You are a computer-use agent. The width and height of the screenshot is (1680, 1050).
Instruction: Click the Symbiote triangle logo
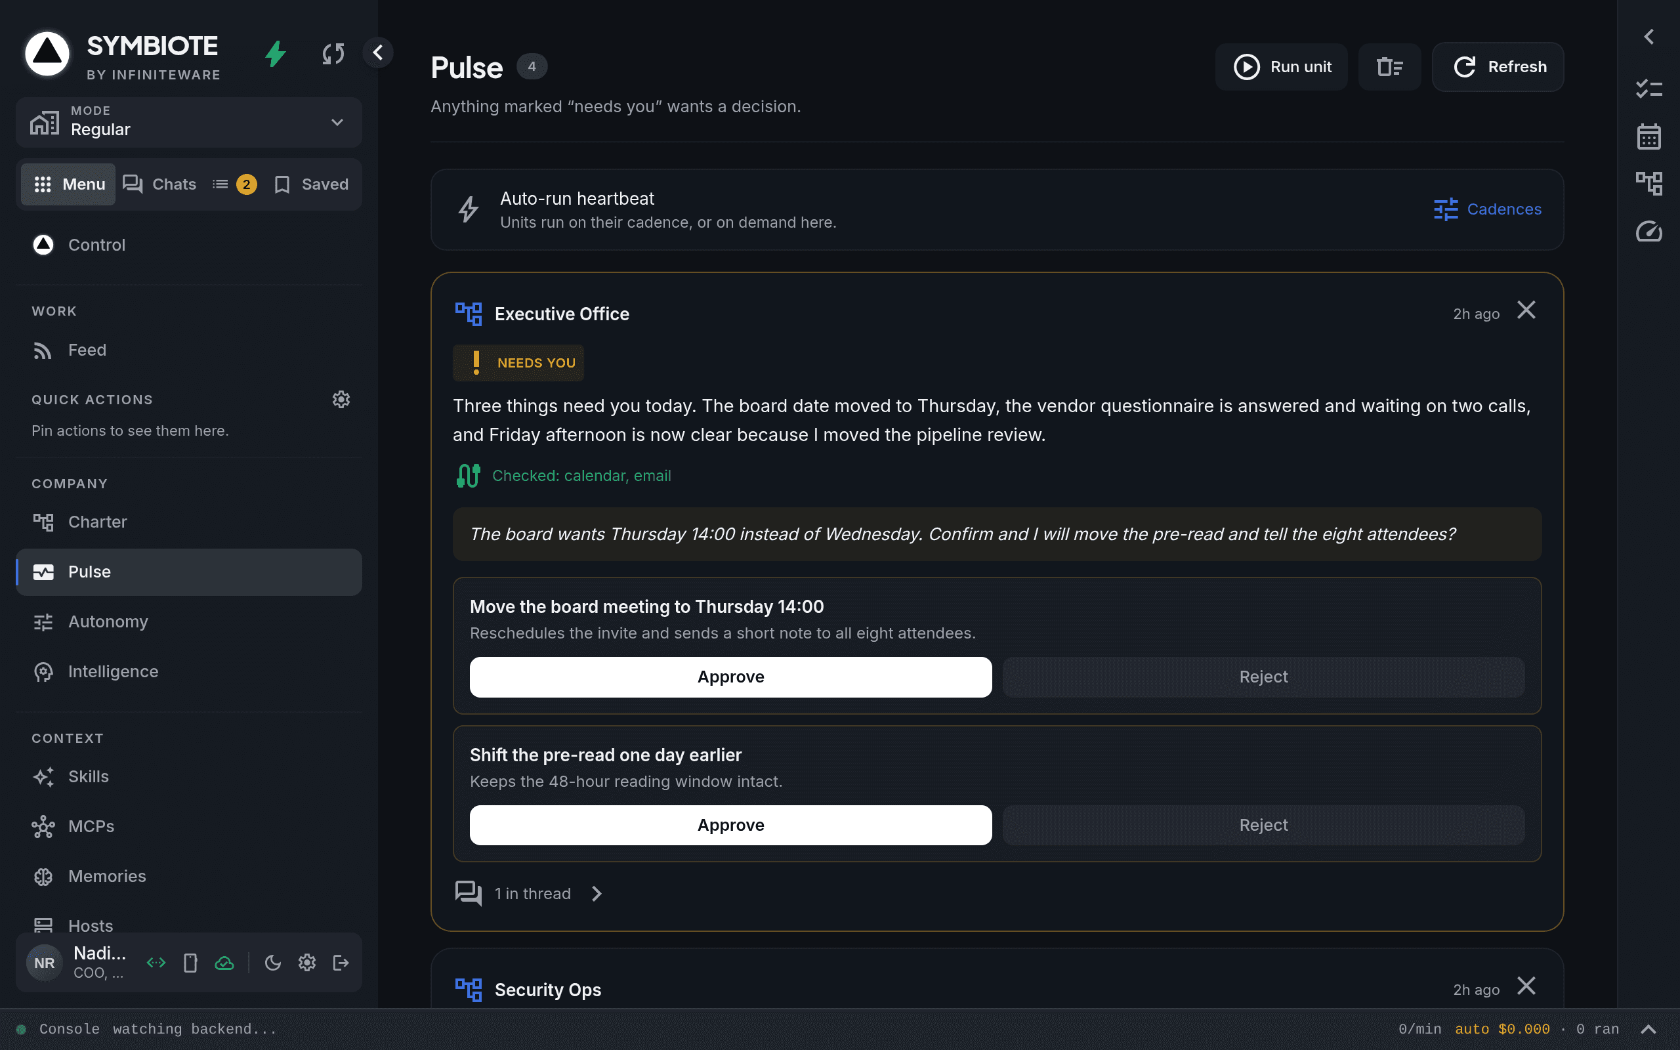[47, 53]
